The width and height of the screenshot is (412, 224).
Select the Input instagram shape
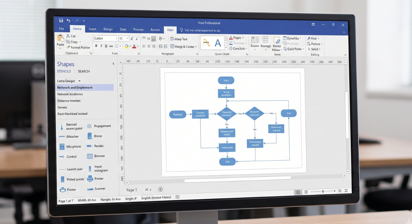coord(98,168)
